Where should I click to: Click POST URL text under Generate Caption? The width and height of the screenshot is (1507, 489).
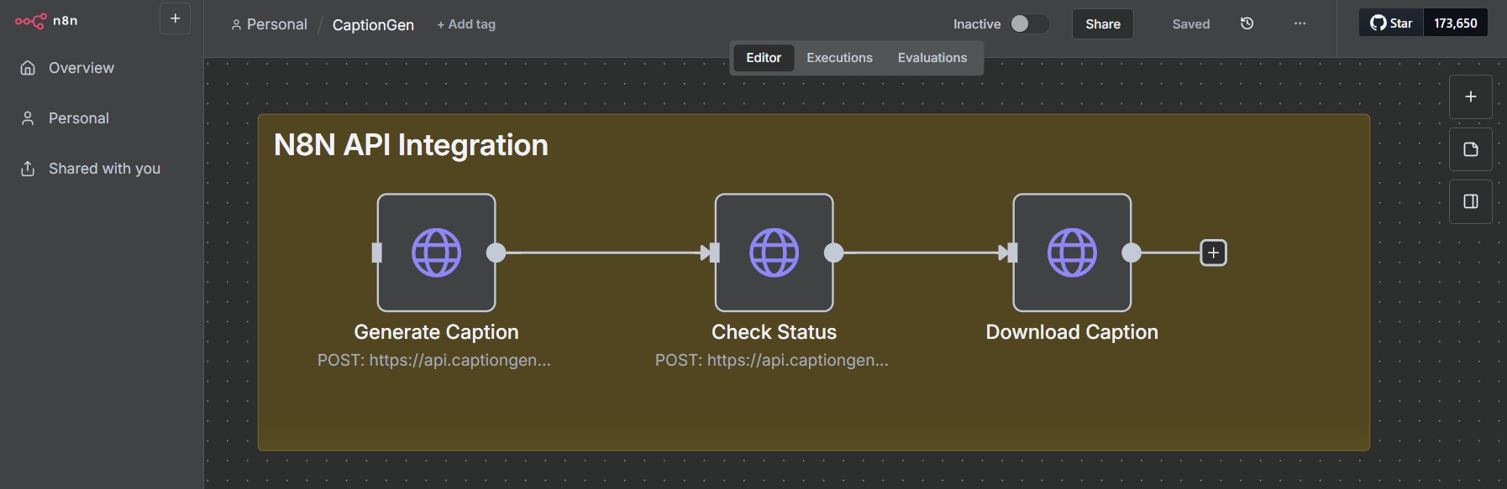(434, 361)
